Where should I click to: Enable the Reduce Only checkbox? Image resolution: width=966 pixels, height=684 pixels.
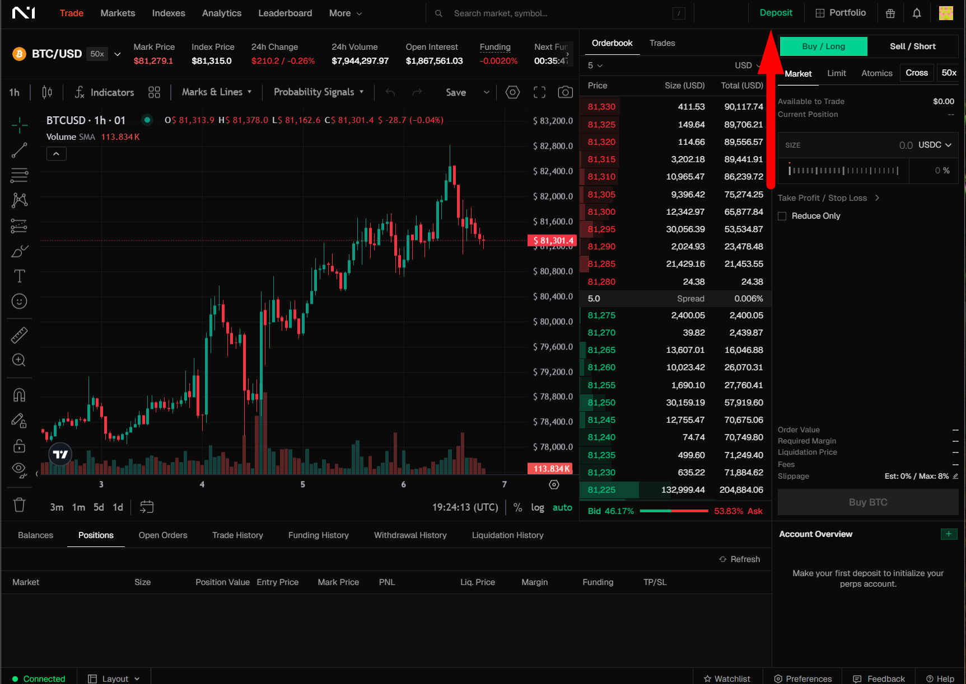[x=782, y=216]
